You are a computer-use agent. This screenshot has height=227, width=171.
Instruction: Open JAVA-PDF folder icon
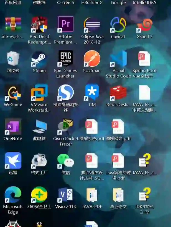(92, 195)
